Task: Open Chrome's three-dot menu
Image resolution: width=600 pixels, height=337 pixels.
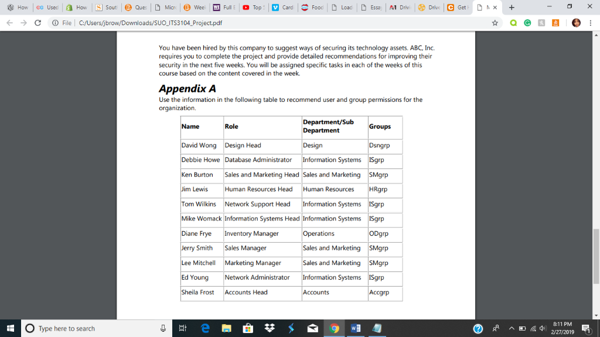Action: click(590, 22)
